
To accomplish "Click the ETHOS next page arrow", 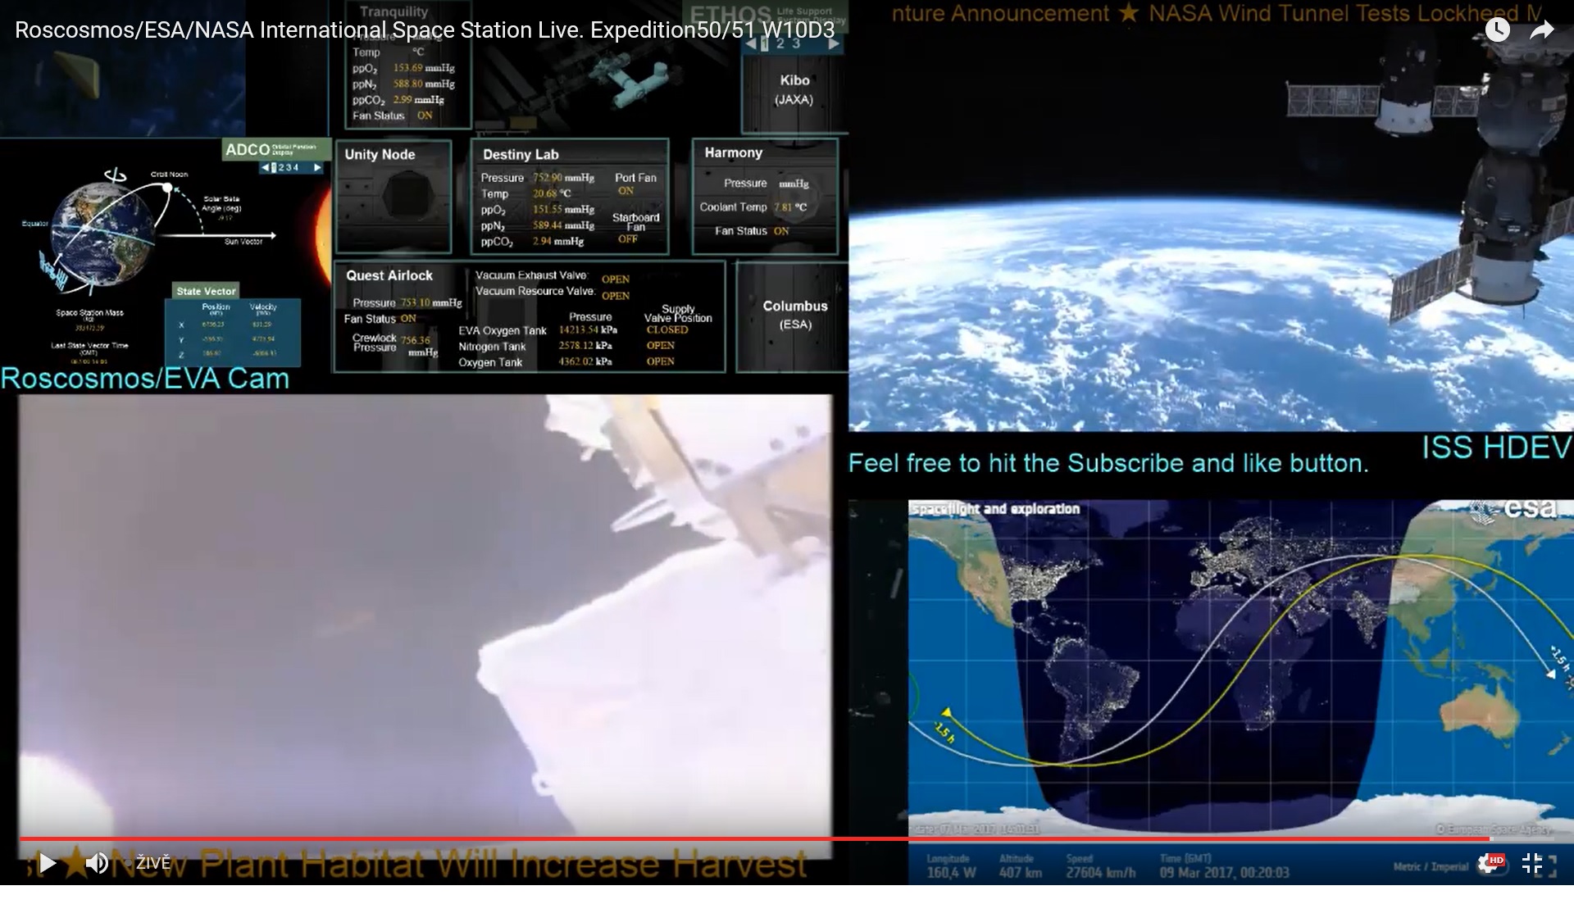I will point(833,43).
